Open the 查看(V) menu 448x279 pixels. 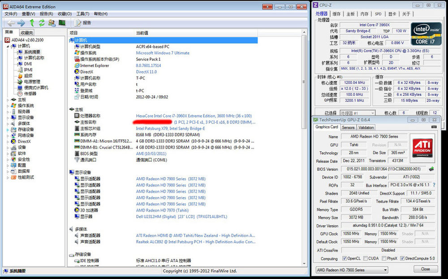coord(28,14)
